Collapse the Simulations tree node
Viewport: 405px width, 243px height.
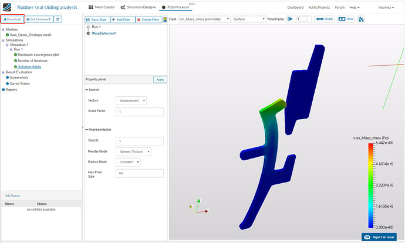click(3, 41)
